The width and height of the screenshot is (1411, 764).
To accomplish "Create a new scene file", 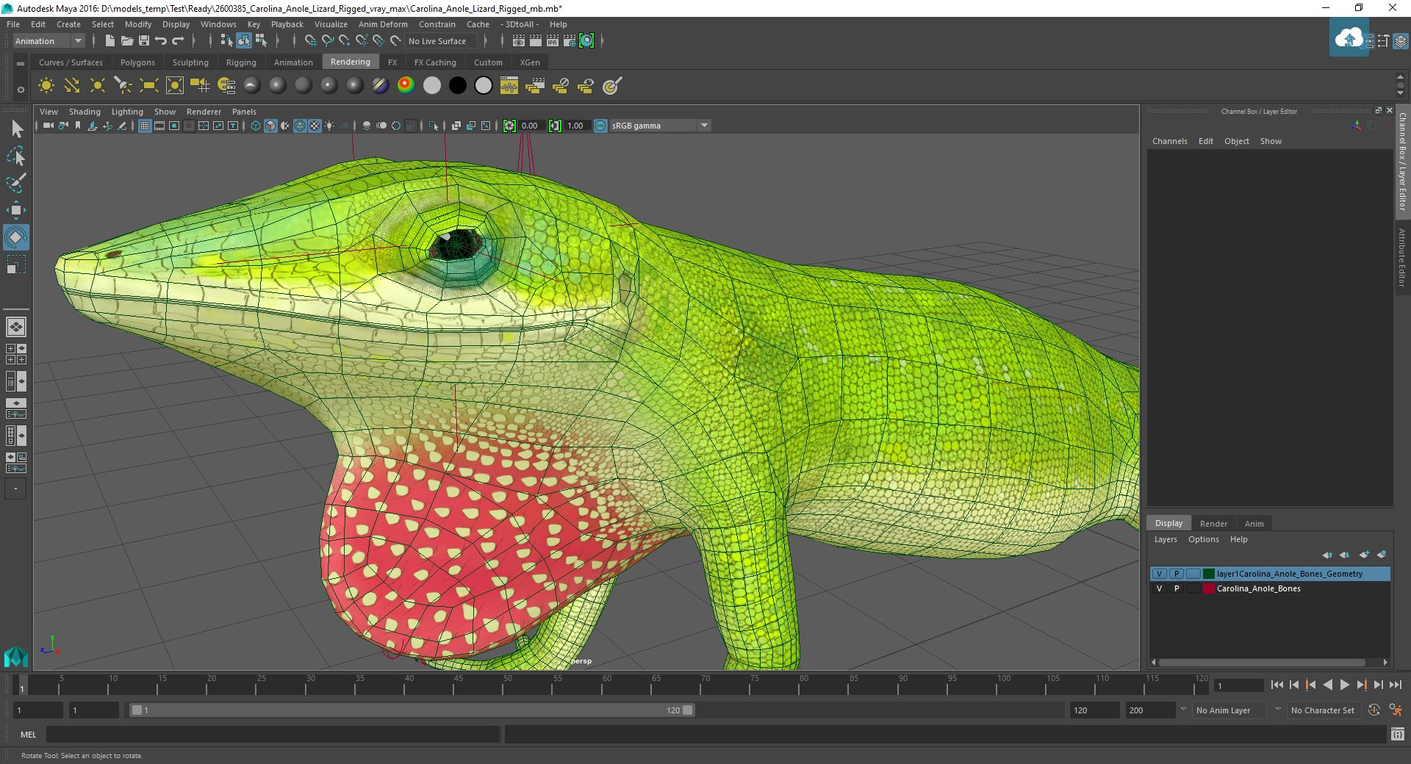I will pos(109,41).
